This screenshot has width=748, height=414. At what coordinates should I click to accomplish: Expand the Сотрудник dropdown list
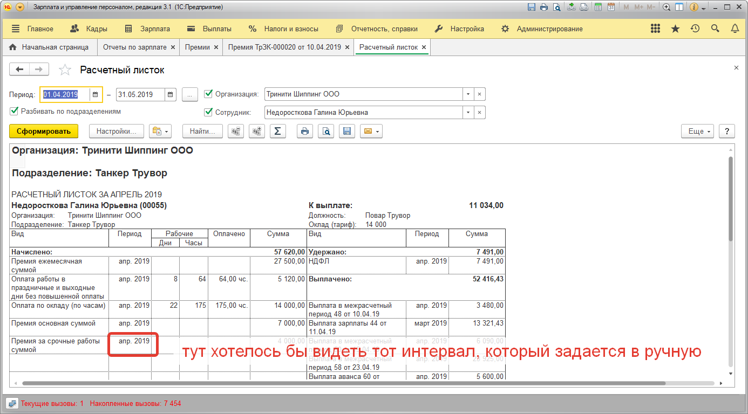(x=468, y=113)
